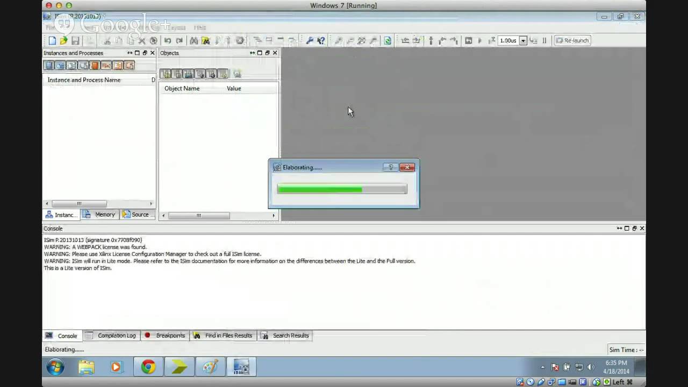
Task: Click the last filter icon in Instances panel
Action: [x=130, y=66]
